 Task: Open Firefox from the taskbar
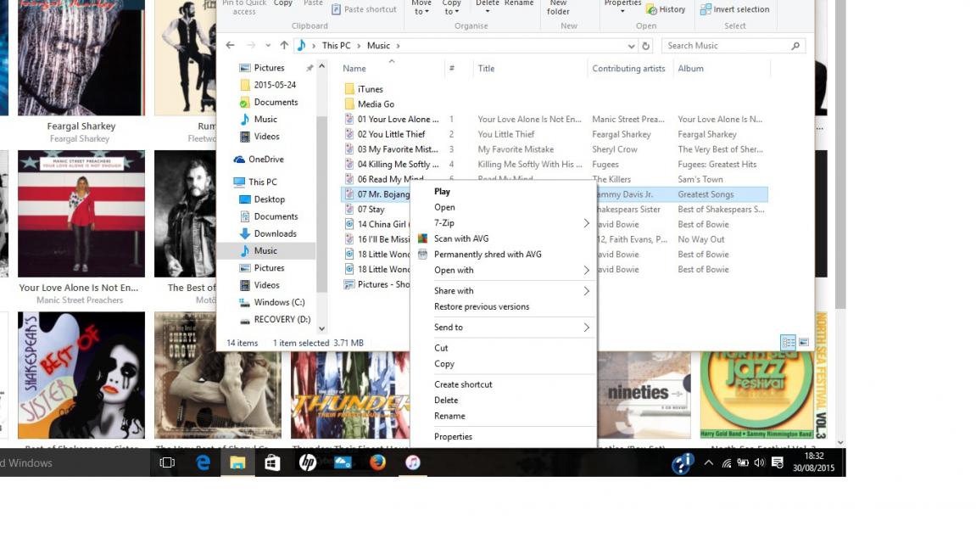click(377, 462)
